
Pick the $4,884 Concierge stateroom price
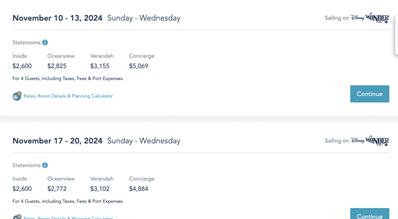tap(139, 189)
